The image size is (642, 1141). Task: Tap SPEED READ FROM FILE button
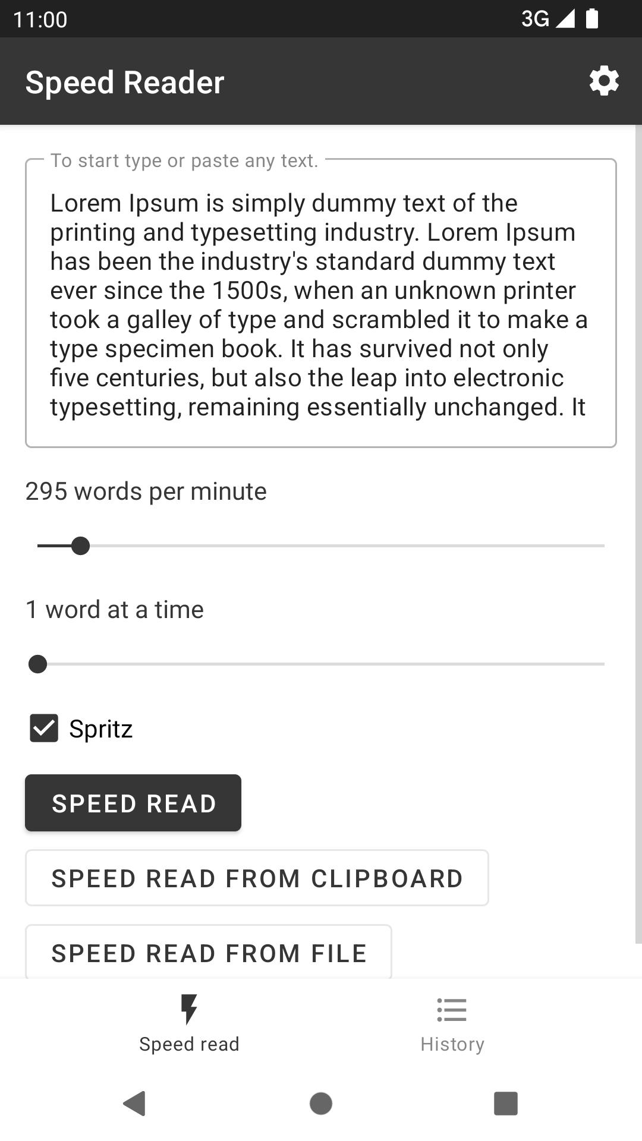click(209, 951)
